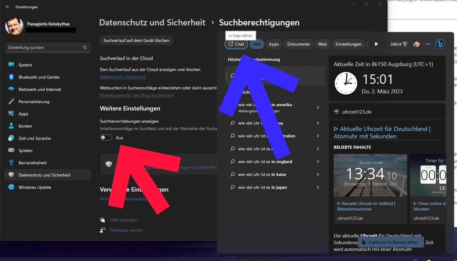Click the Einstellung suchen input field
The height and width of the screenshot is (261, 457).
click(48, 48)
